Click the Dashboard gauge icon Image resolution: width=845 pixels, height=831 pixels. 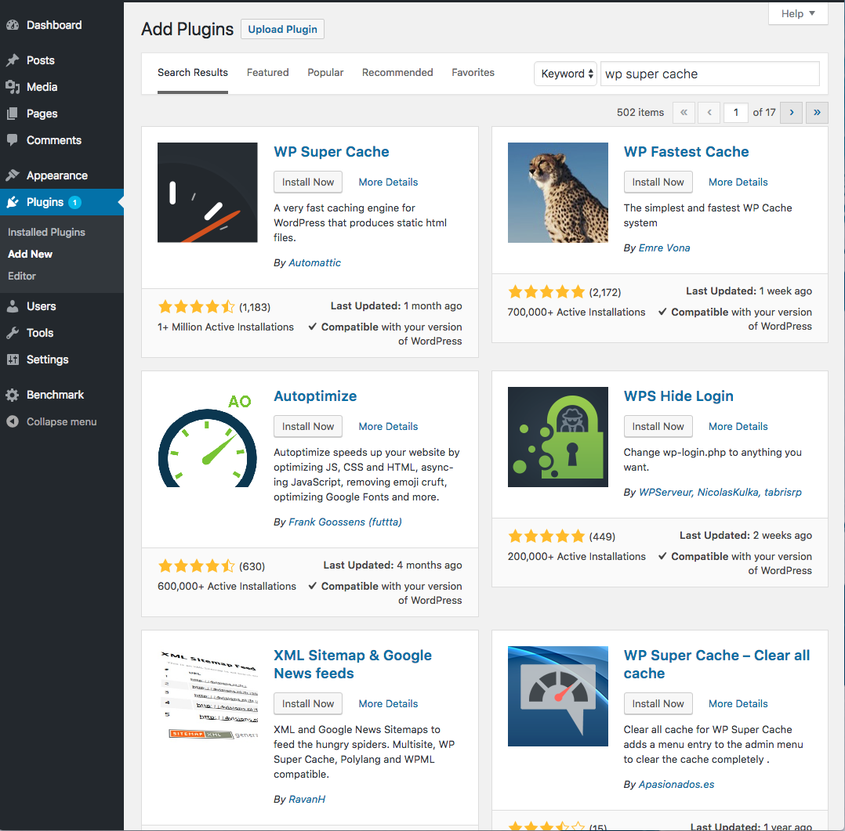tap(13, 25)
